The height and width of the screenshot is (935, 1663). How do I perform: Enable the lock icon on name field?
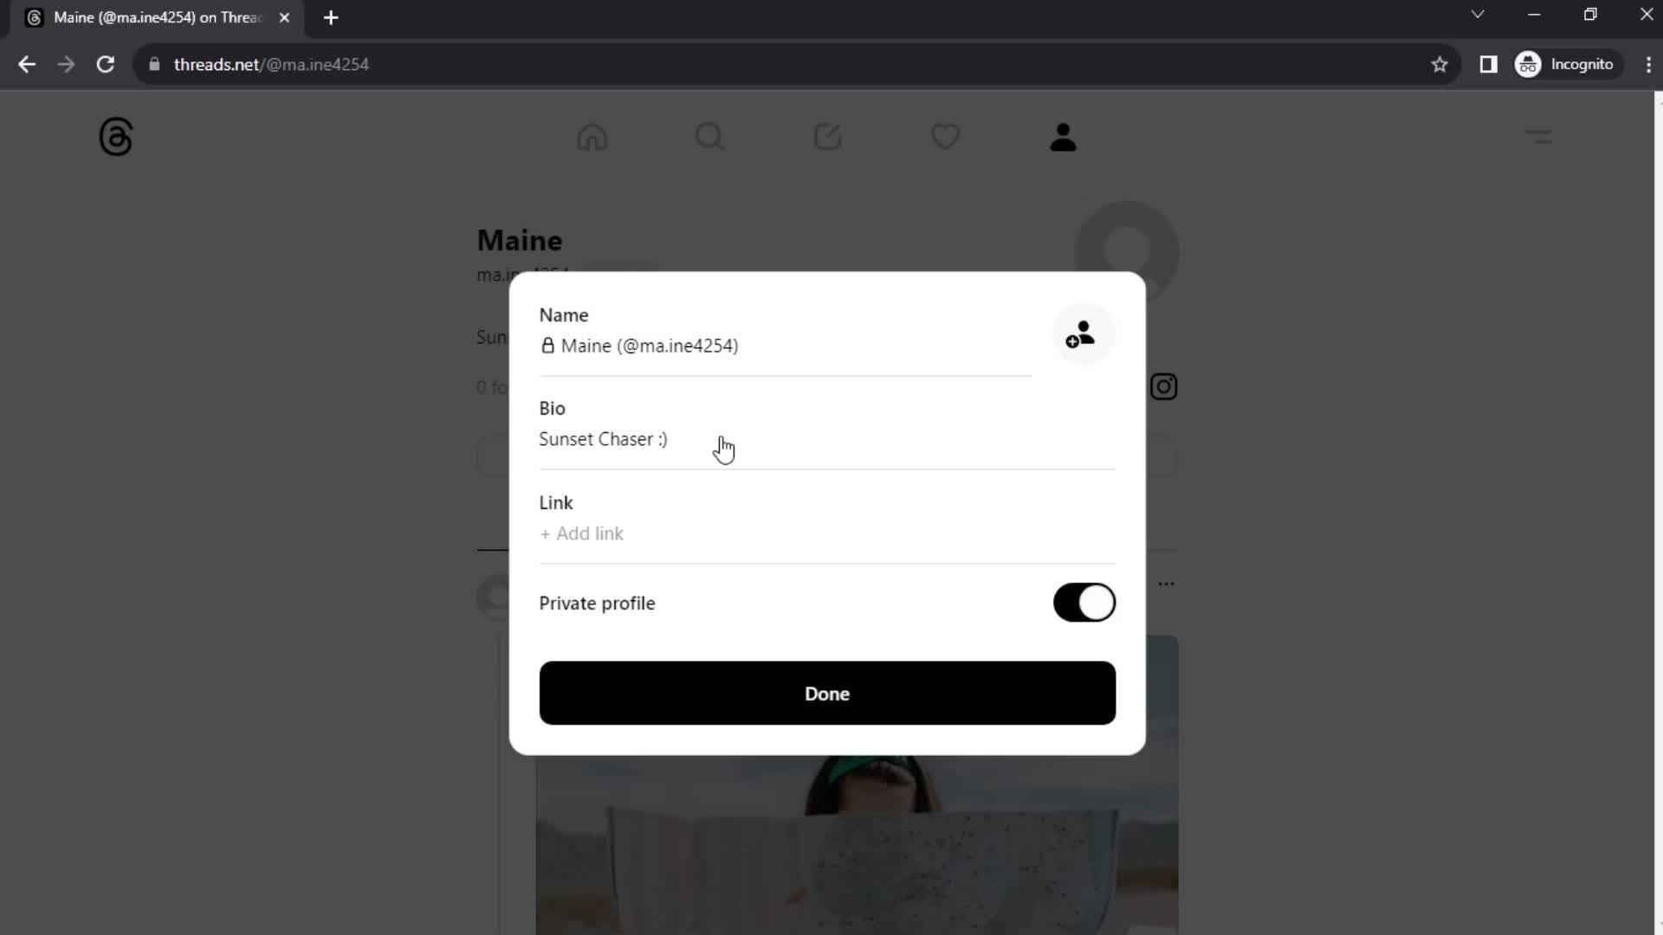point(548,346)
